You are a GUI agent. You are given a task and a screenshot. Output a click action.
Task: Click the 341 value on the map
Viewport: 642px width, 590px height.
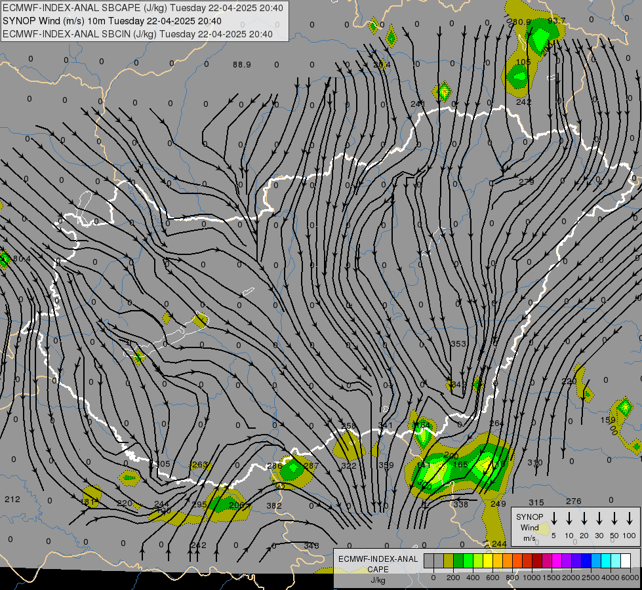tap(386, 425)
